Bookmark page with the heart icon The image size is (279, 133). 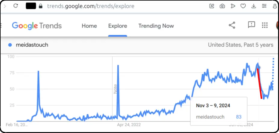(243, 6)
